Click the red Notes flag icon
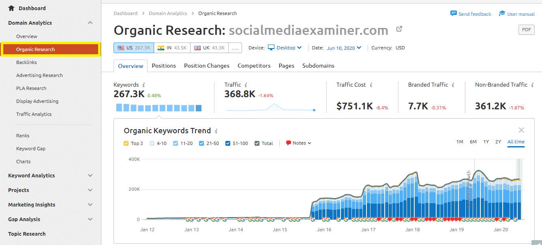This screenshot has width=542, height=245. pos(289,143)
